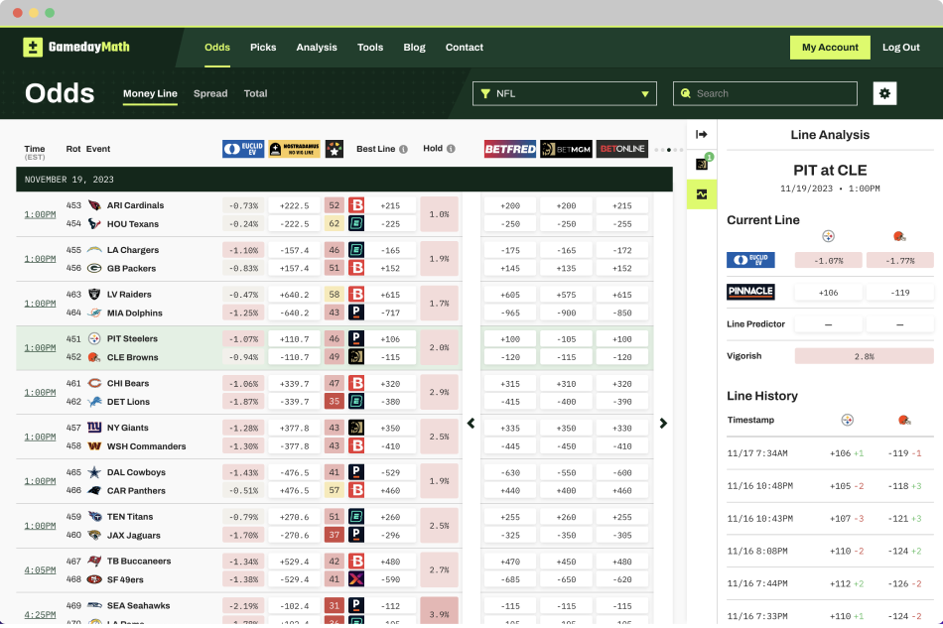This screenshot has height=628, width=943.
Task: Click into the Search field
Action: (764, 92)
